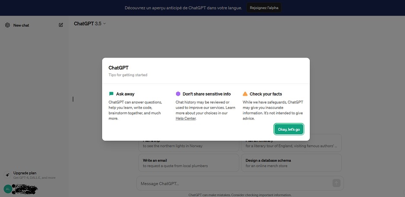Click the green Ask away chat icon
The image size is (405, 197).
[111, 94]
